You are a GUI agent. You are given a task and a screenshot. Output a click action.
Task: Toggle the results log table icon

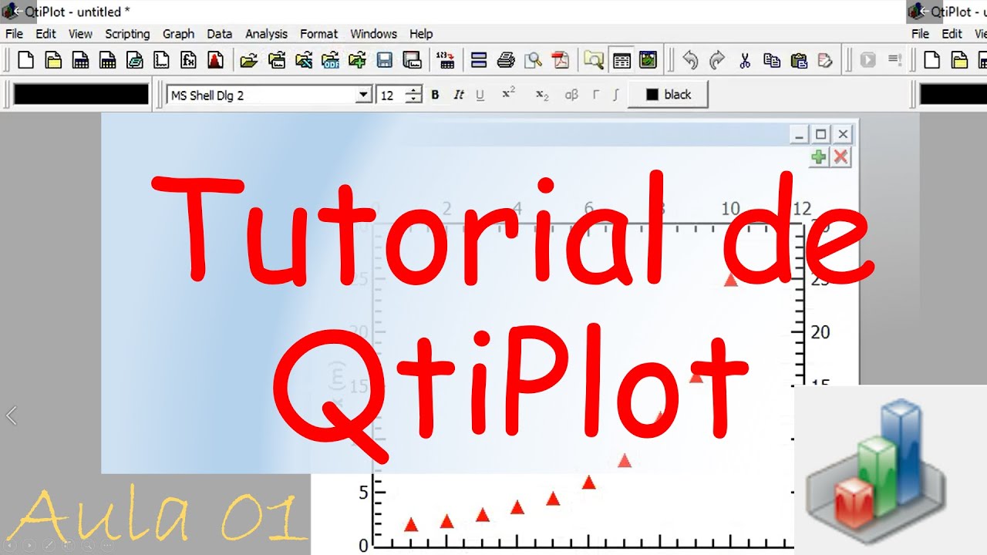point(622,60)
